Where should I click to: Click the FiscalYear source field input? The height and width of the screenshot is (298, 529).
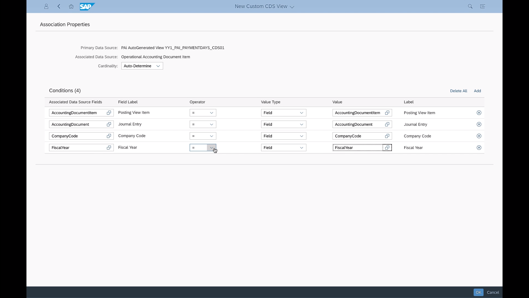point(77,148)
